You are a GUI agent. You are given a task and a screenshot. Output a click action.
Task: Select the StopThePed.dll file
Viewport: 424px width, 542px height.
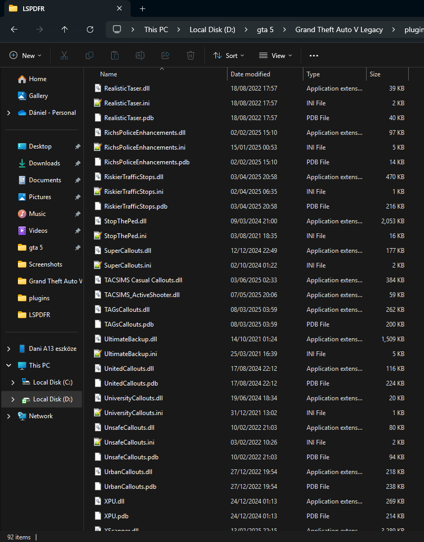125,221
